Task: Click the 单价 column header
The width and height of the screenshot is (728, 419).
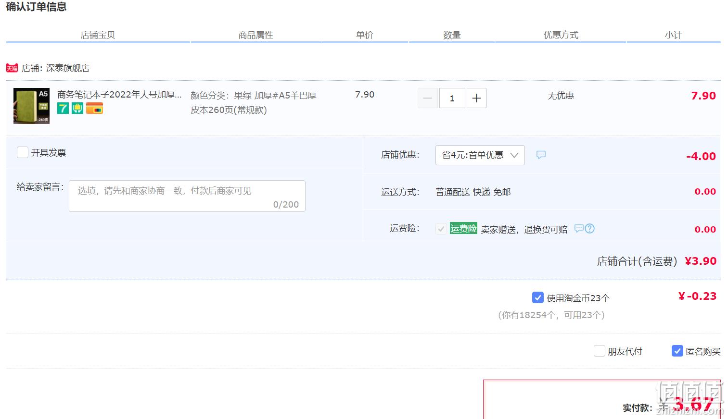Action: [x=365, y=35]
